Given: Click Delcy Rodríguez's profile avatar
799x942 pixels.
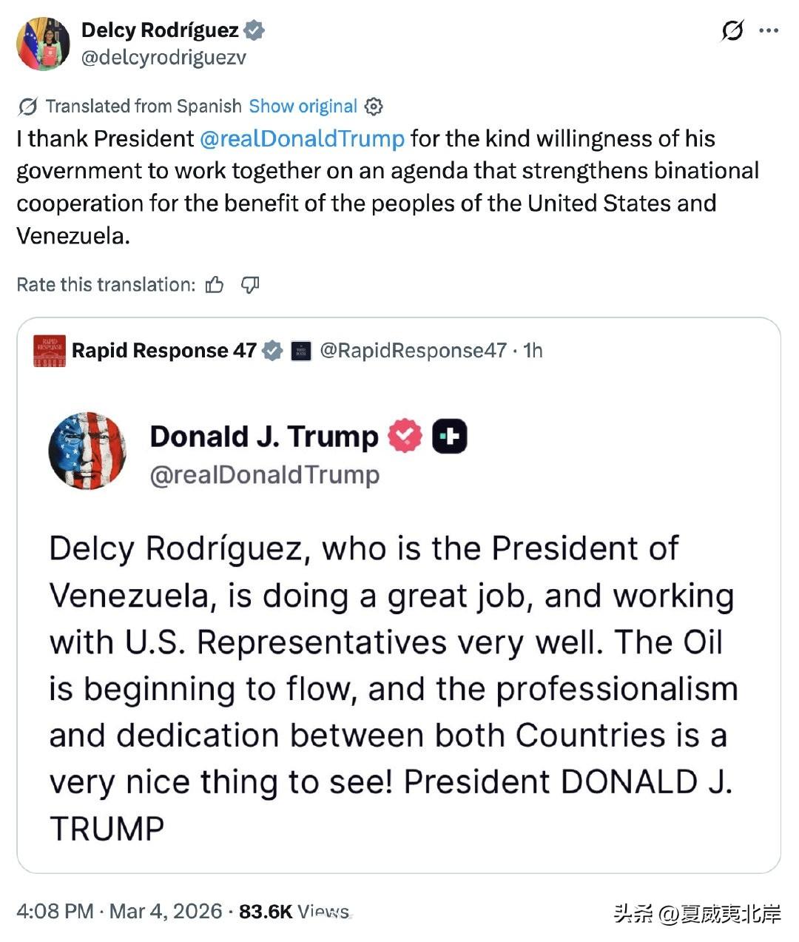Looking at the screenshot, I should click(x=46, y=43).
